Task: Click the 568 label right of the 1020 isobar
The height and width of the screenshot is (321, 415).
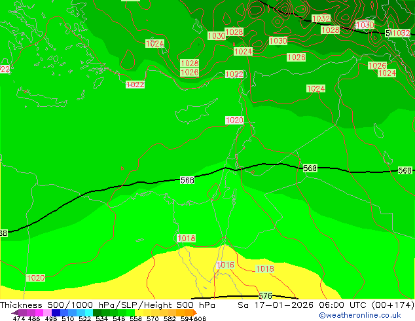Action: [x=310, y=168]
